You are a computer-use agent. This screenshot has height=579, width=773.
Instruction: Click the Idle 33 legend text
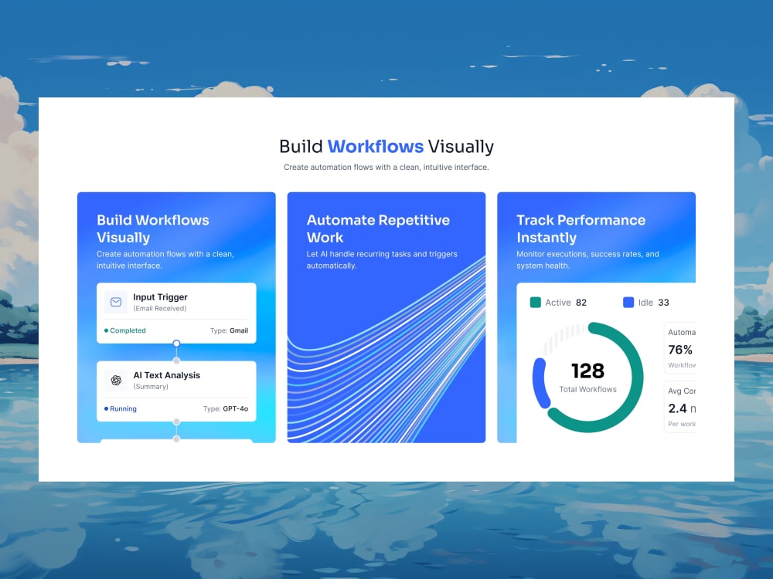[x=654, y=303]
